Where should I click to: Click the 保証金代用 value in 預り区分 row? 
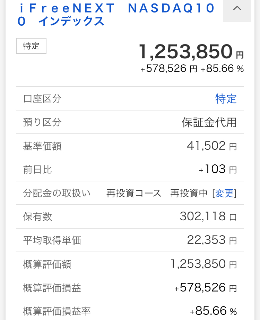click(209, 122)
